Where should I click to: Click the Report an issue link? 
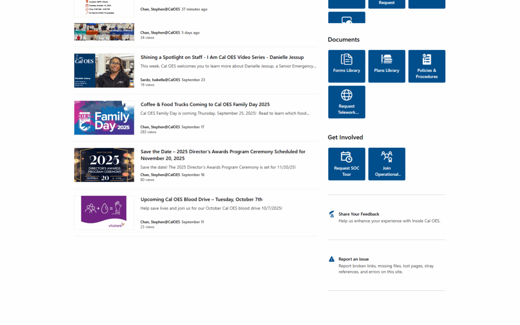[353, 259]
